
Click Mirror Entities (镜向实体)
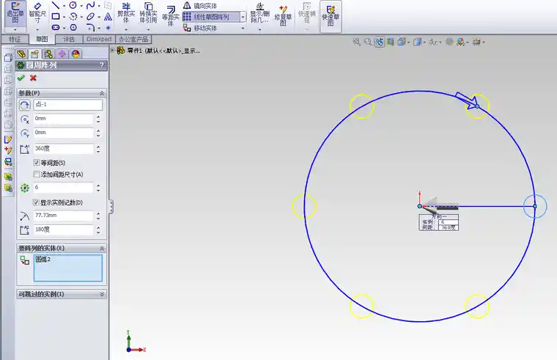pyautogui.click(x=200, y=6)
